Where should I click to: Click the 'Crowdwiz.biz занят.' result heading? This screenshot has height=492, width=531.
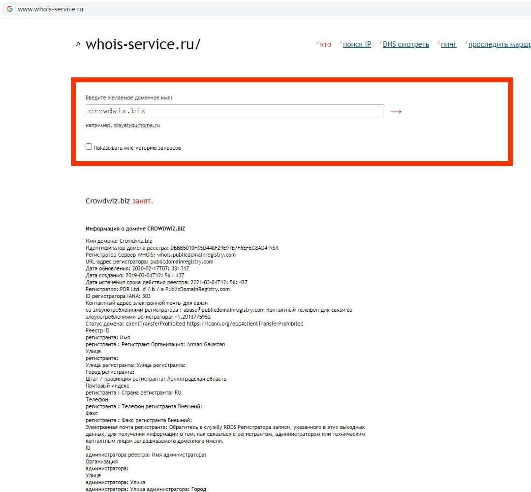[119, 201]
